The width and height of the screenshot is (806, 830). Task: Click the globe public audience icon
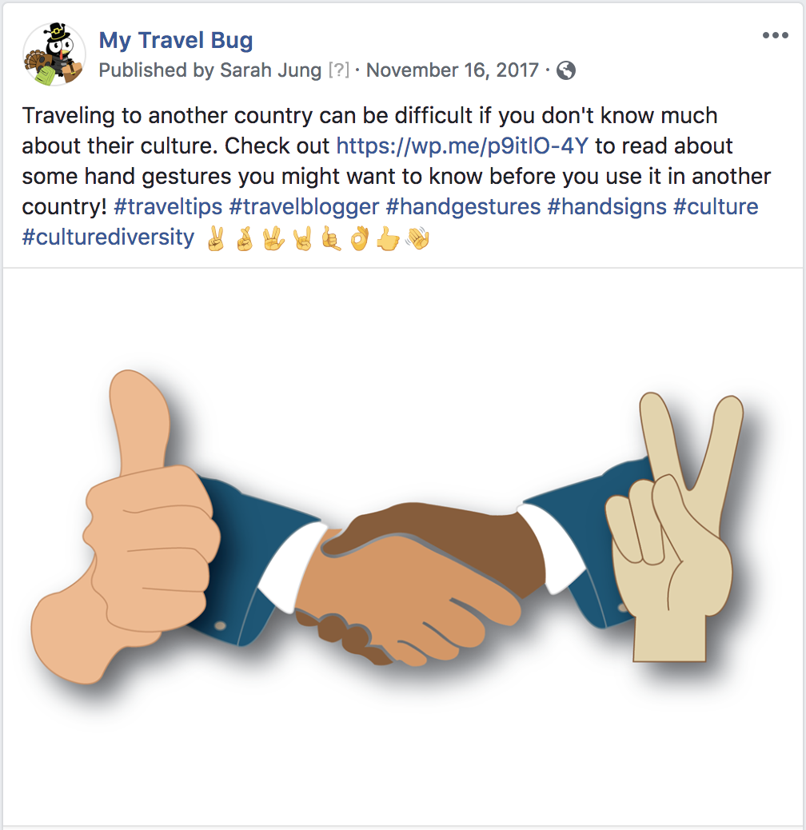[x=566, y=70]
